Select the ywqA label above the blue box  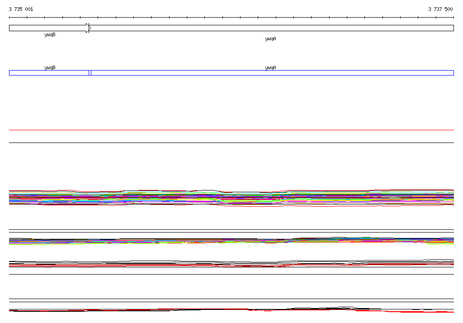270,68
